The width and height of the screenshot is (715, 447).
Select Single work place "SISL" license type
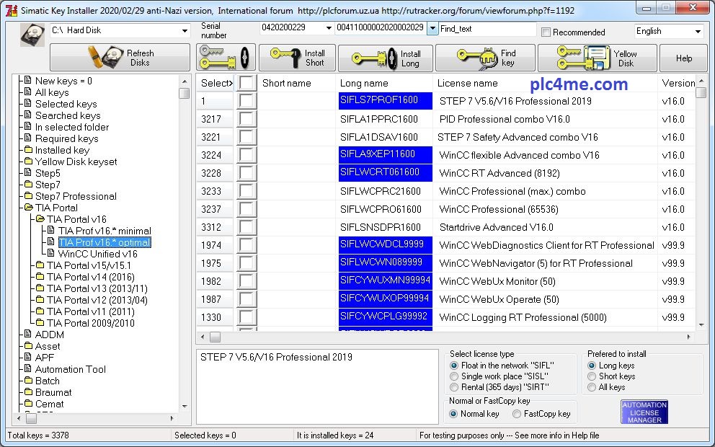454,376
